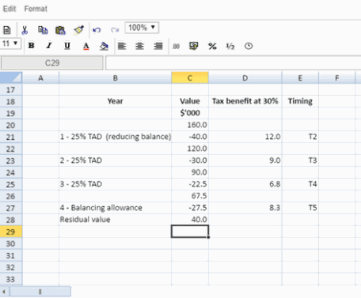Click the 'Value' header cell
Image resolution: width=361 pixels, height=298 pixels.
pyautogui.click(x=190, y=101)
